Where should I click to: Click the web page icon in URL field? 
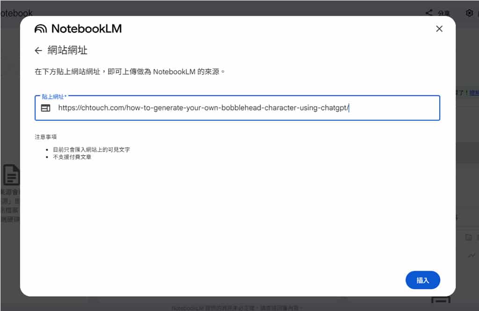(x=45, y=108)
